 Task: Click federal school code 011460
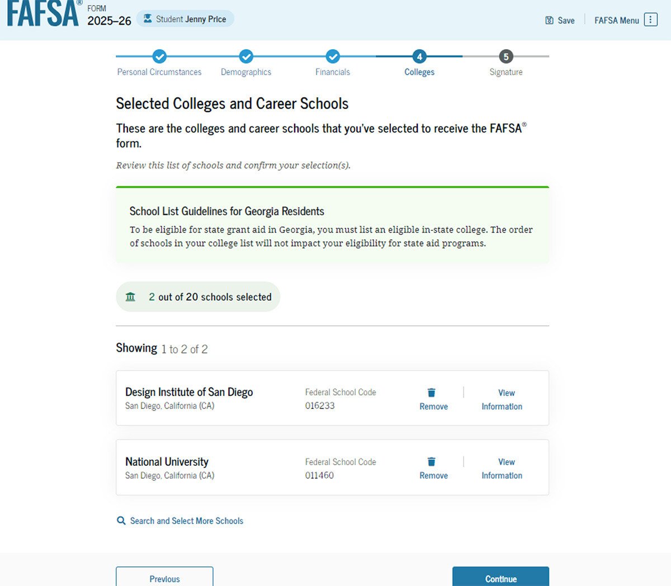[319, 475]
